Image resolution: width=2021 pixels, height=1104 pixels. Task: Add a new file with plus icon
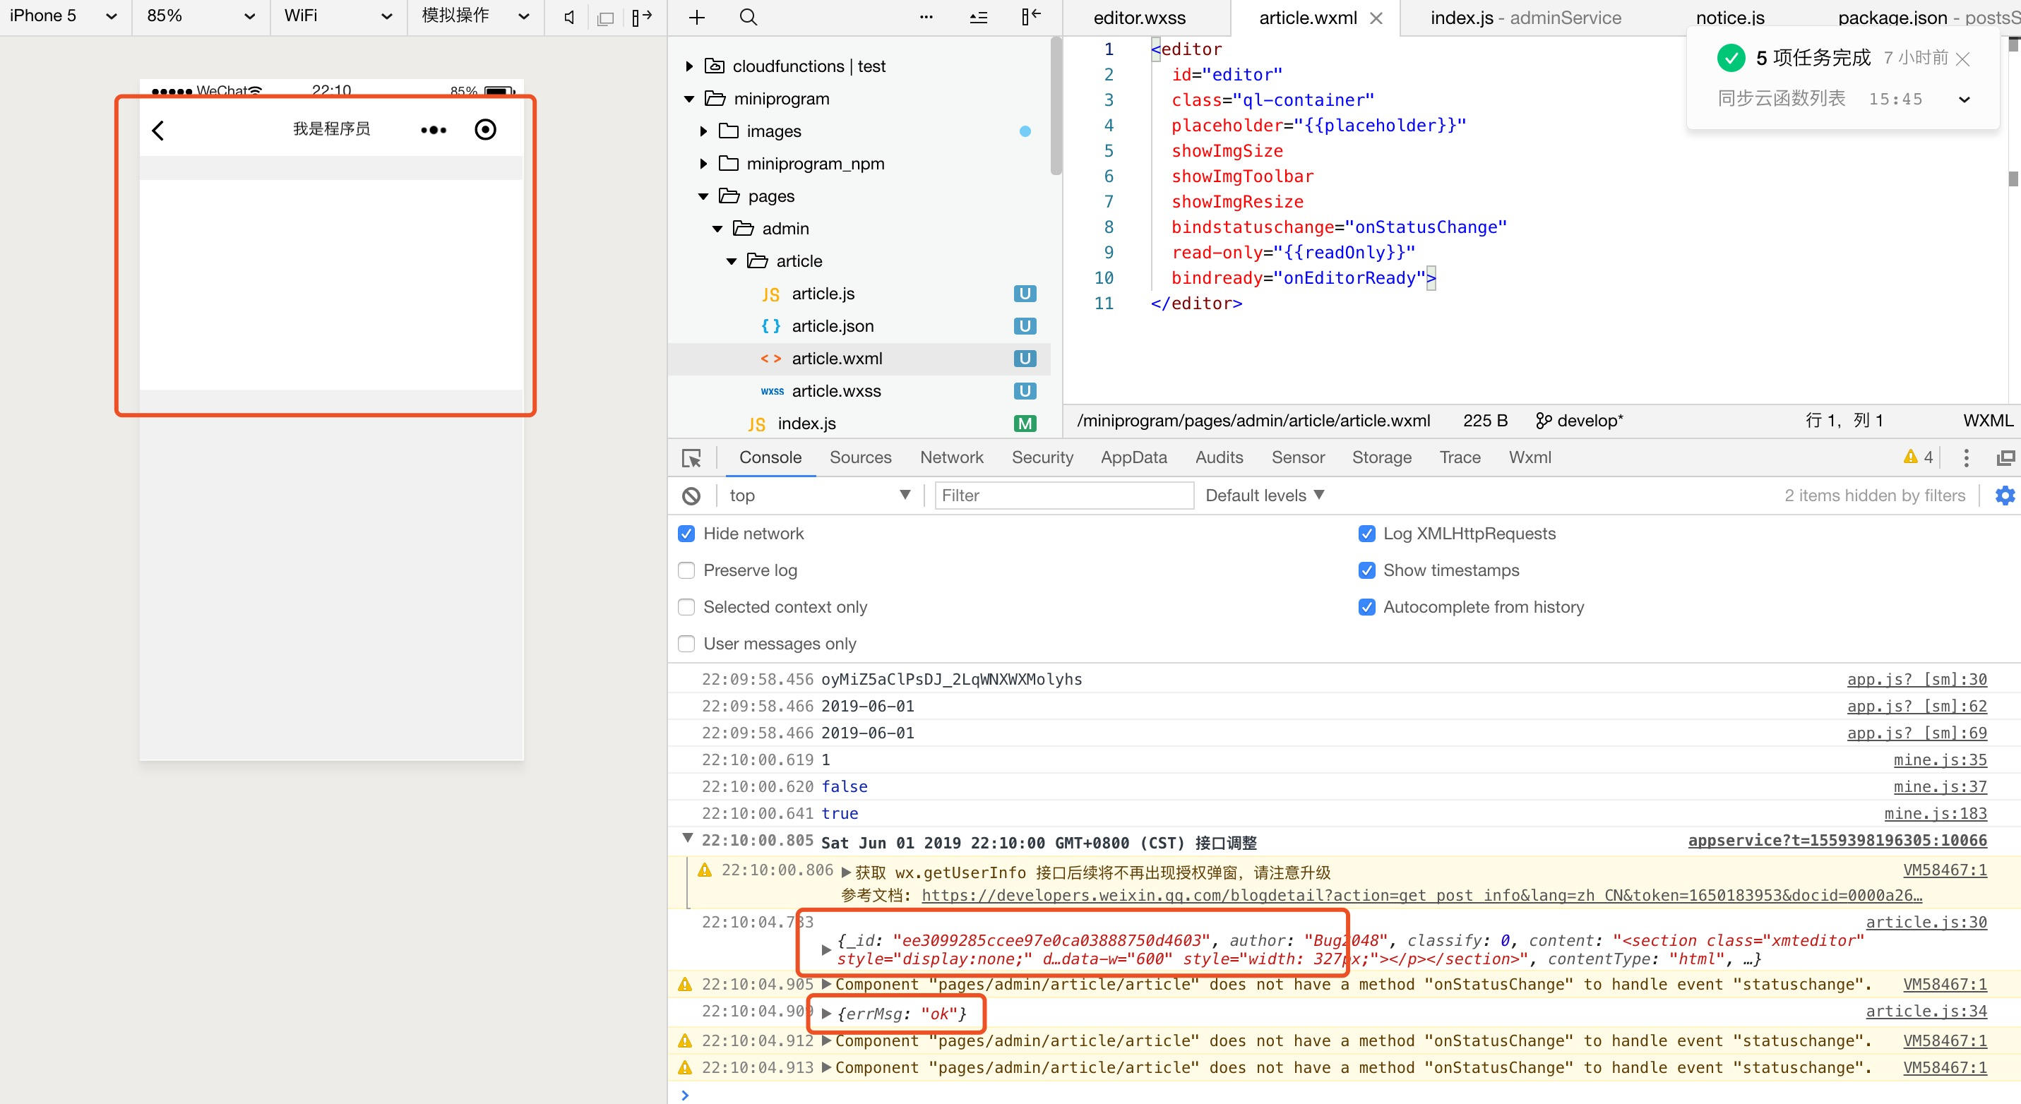click(697, 17)
